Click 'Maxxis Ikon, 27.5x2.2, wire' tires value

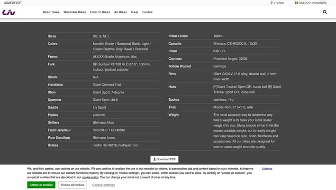pos(233,107)
